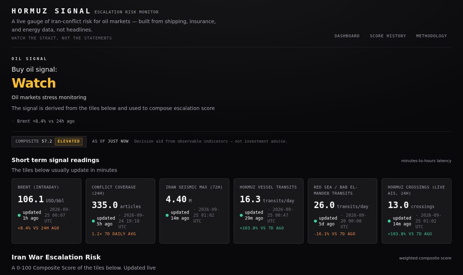Click '+103.8% VS 7D AGO' in Hormuz Crossings tile

click(x=410, y=234)
